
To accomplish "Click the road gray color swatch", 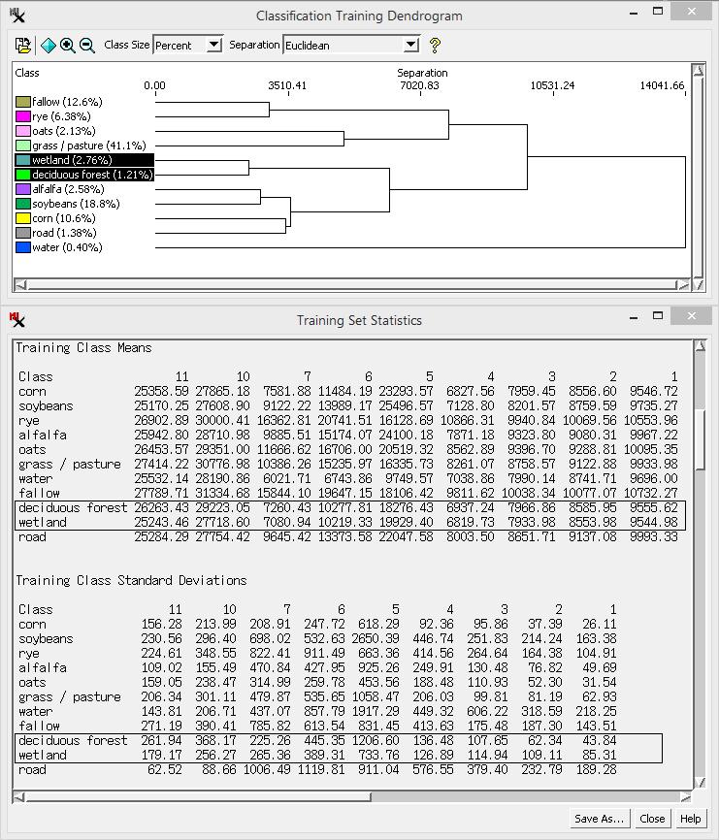I will 23,233.
